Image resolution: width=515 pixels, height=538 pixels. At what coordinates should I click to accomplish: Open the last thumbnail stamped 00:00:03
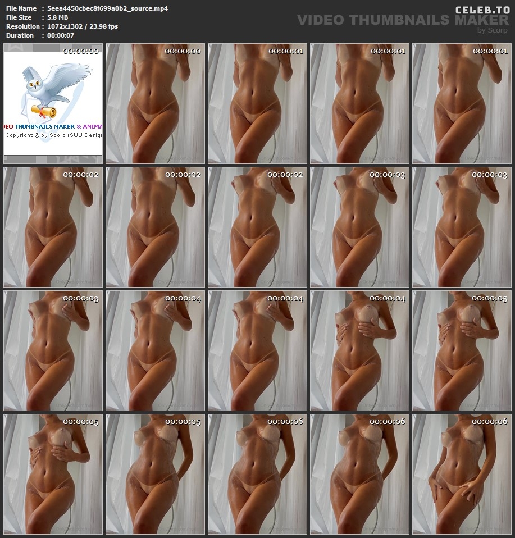pyautogui.click(x=53, y=350)
